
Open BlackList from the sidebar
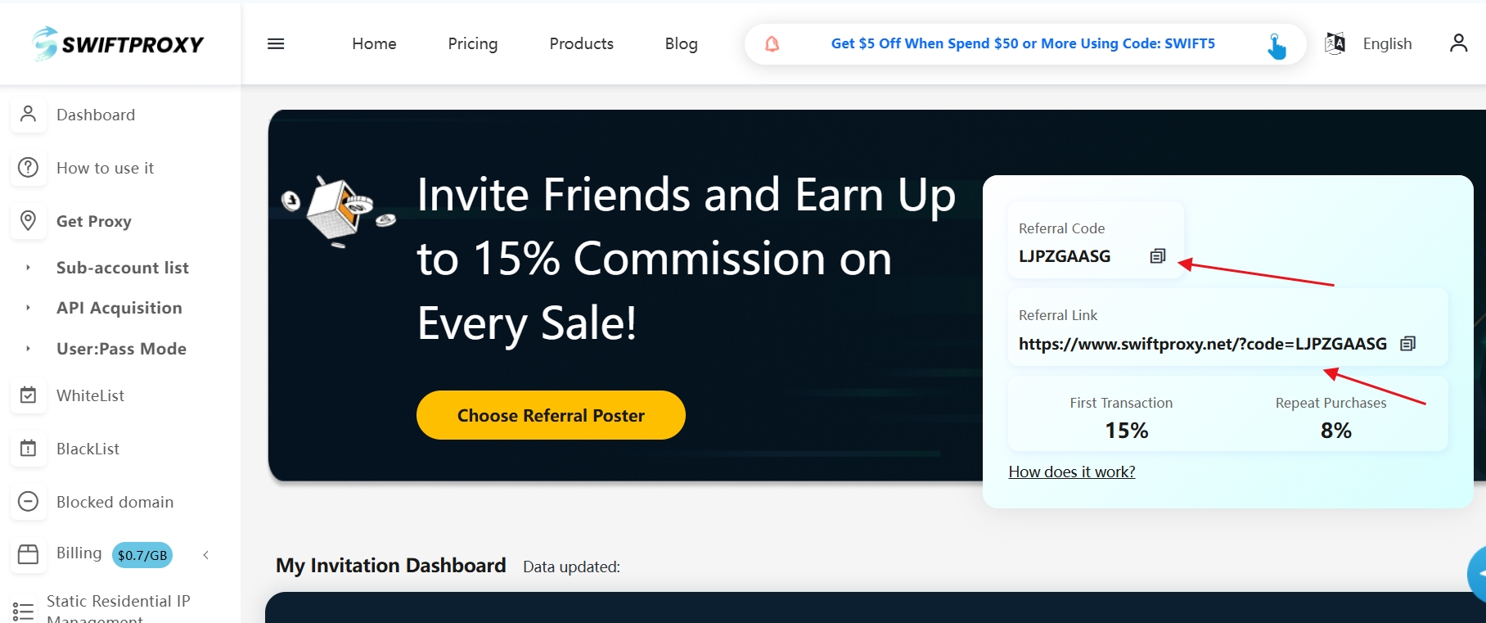coord(88,449)
